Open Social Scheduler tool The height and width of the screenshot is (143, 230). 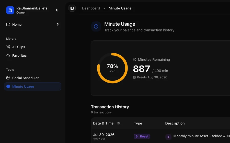pos(32,78)
